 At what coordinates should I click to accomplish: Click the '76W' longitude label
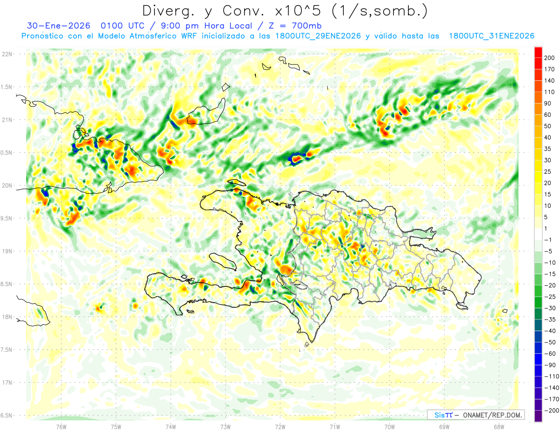(61, 427)
